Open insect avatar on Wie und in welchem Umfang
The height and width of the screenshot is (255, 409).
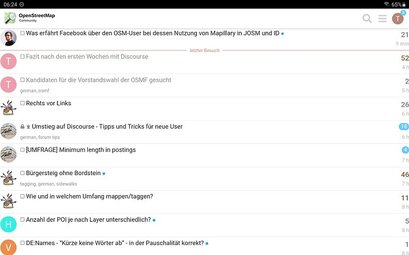pos(8,201)
